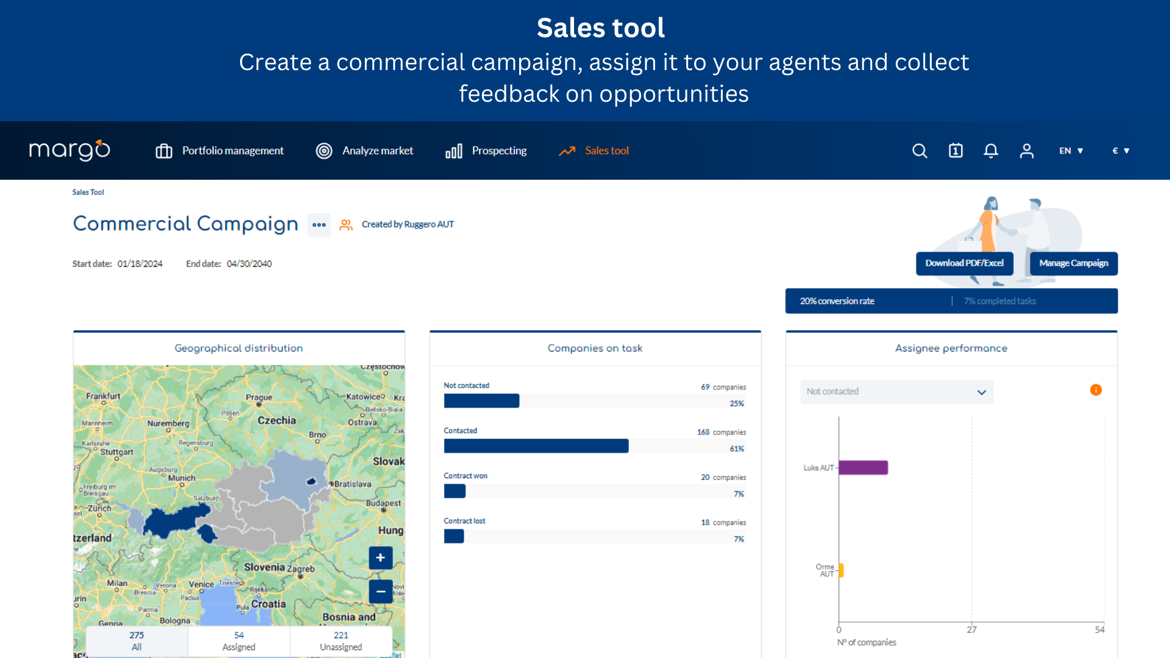
Task: Click the orange info icon
Action: pyautogui.click(x=1096, y=390)
